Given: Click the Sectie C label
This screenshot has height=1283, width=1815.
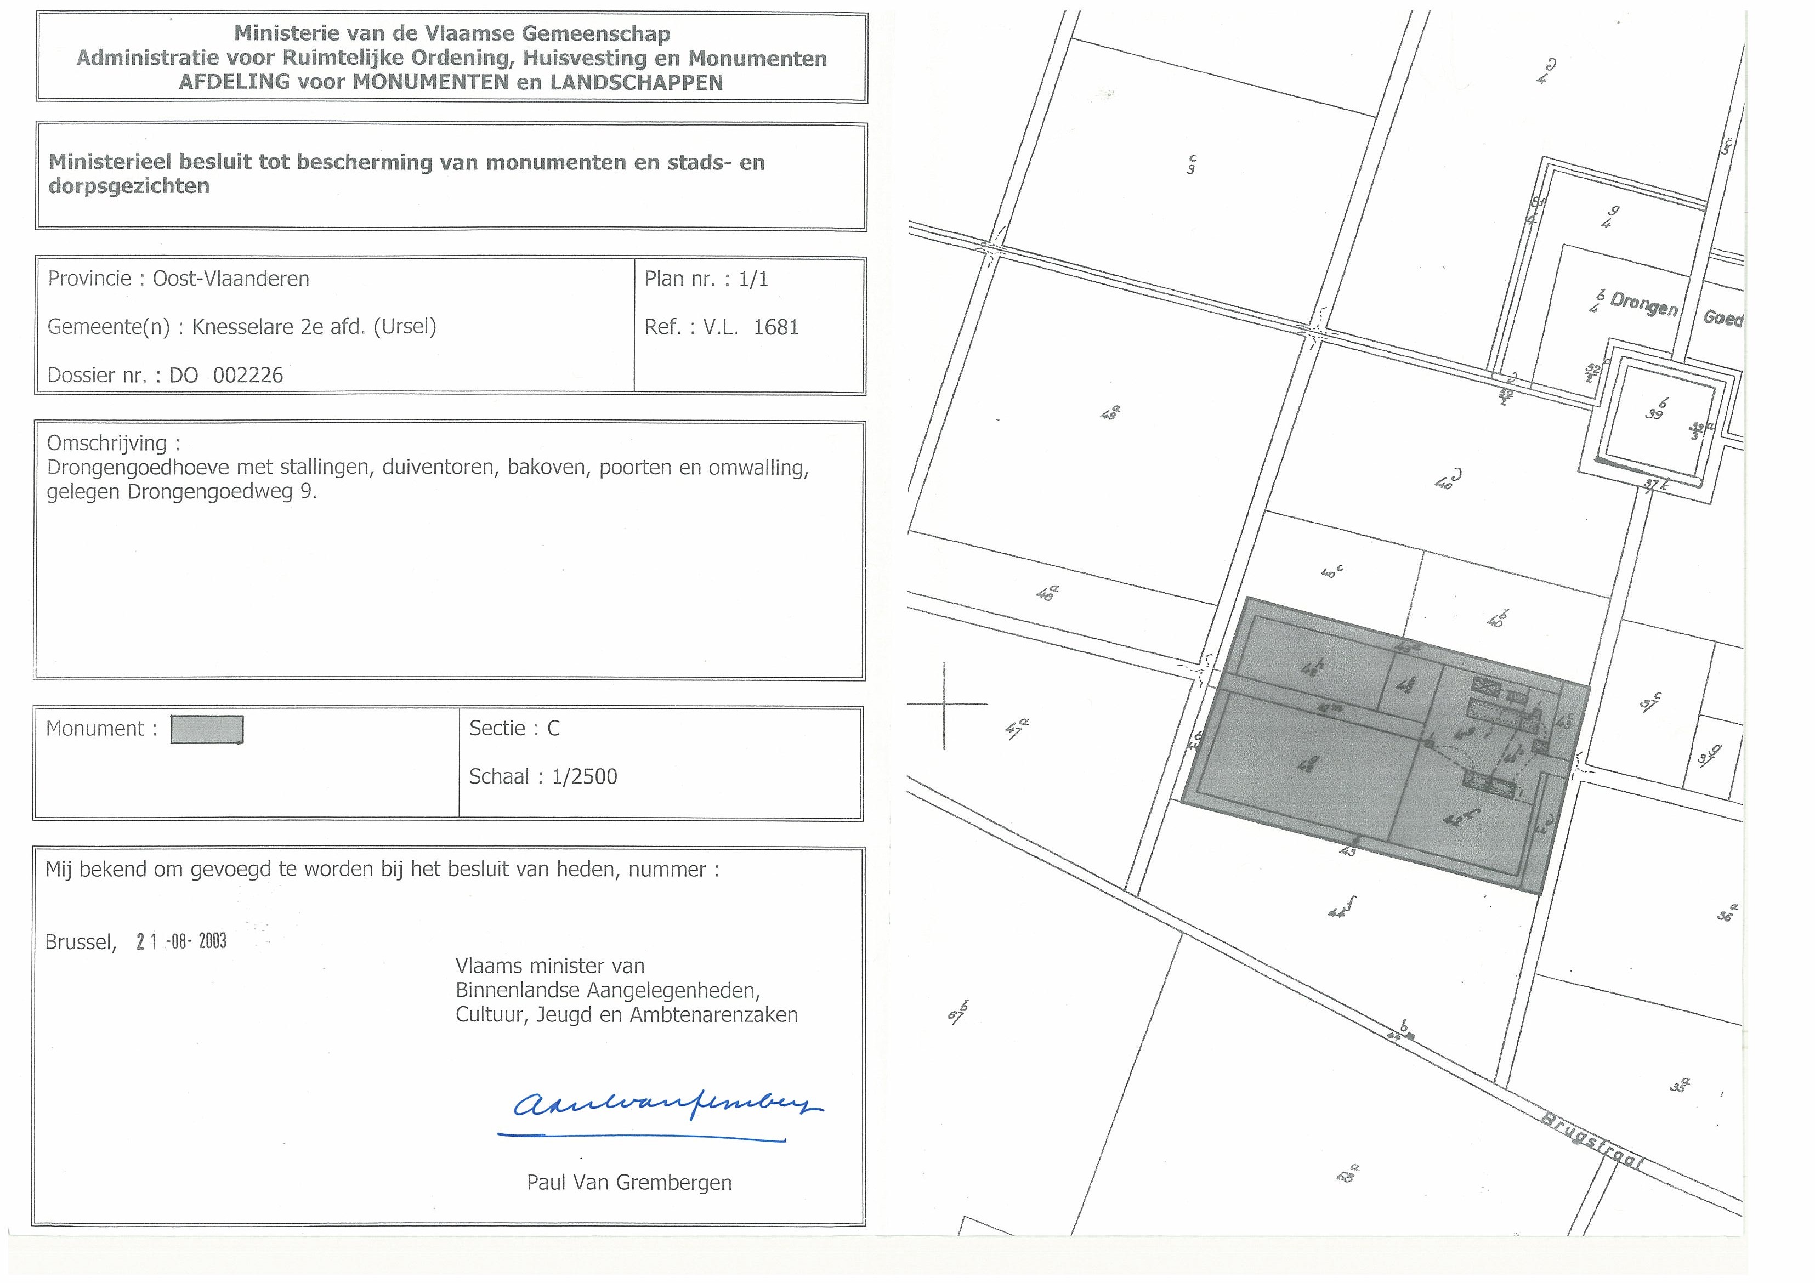Looking at the screenshot, I should [x=514, y=728].
